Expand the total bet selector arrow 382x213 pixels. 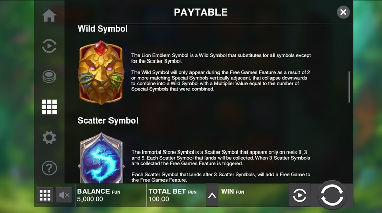(212, 195)
